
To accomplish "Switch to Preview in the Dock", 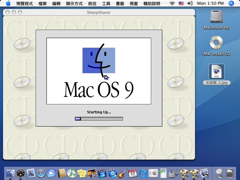I will coord(204,173).
